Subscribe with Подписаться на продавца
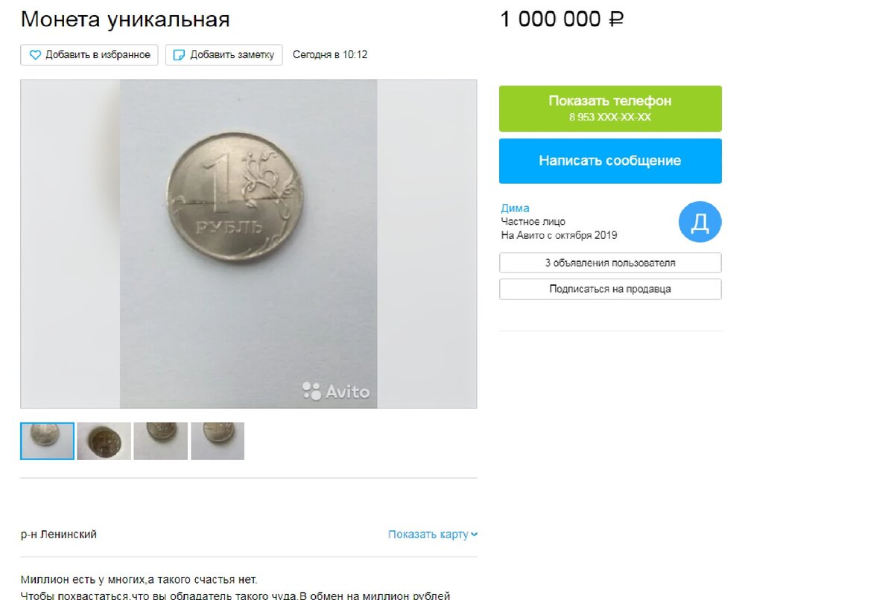894x600 pixels. click(610, 289)
